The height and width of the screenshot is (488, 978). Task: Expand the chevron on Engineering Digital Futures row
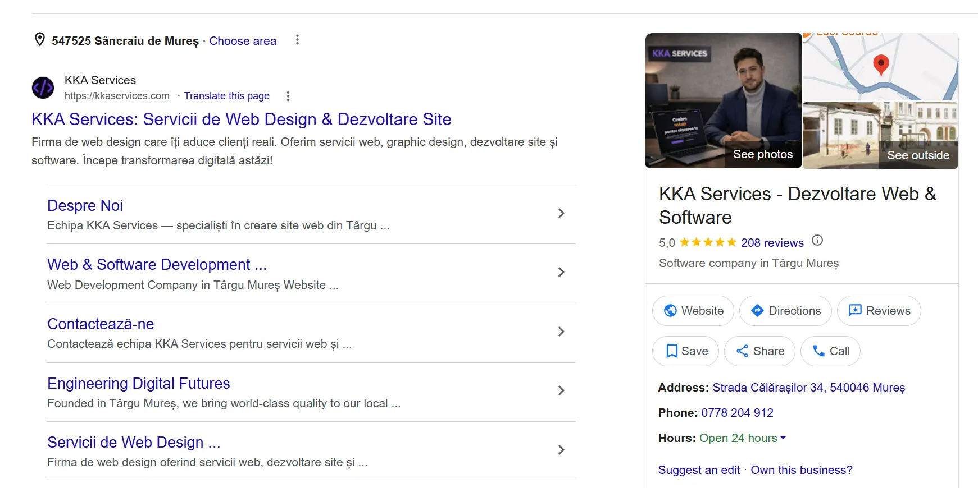click(561, 390)
